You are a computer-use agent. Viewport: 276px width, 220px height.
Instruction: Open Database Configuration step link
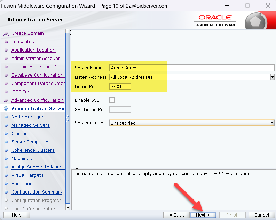coord(38,75)
